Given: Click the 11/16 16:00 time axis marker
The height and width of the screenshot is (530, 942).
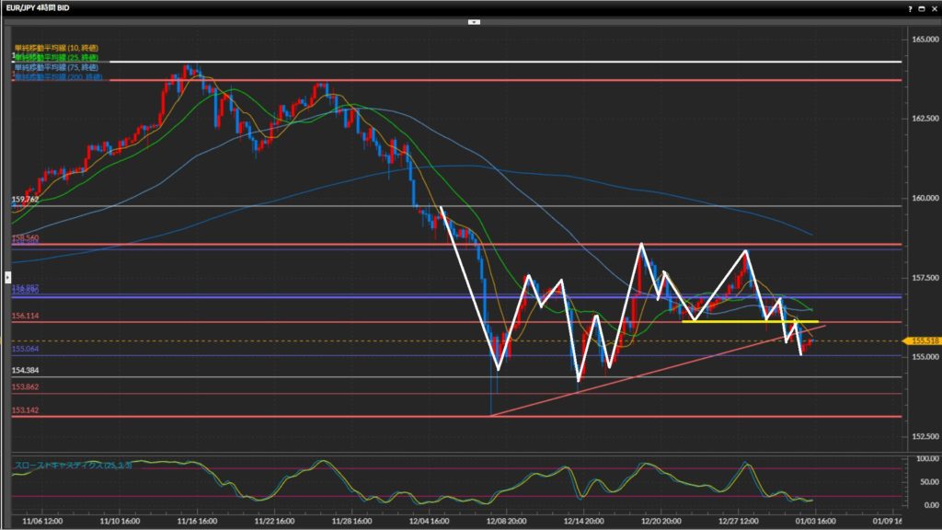Looking at the screenshot, I should [x=198, y=520].
